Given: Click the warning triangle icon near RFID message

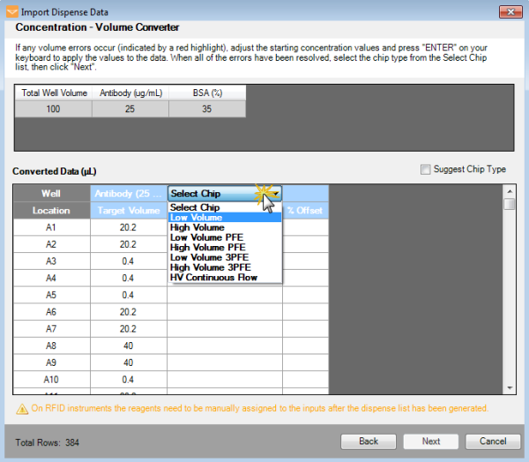Looking at the screenshot, I should point(21,408).
